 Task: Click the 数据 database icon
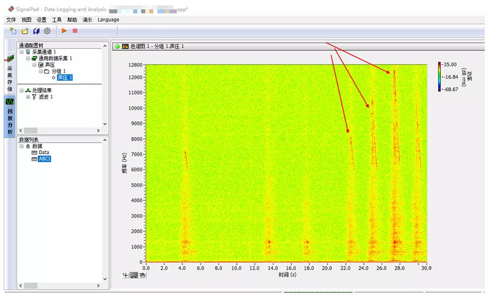[28, 146]
